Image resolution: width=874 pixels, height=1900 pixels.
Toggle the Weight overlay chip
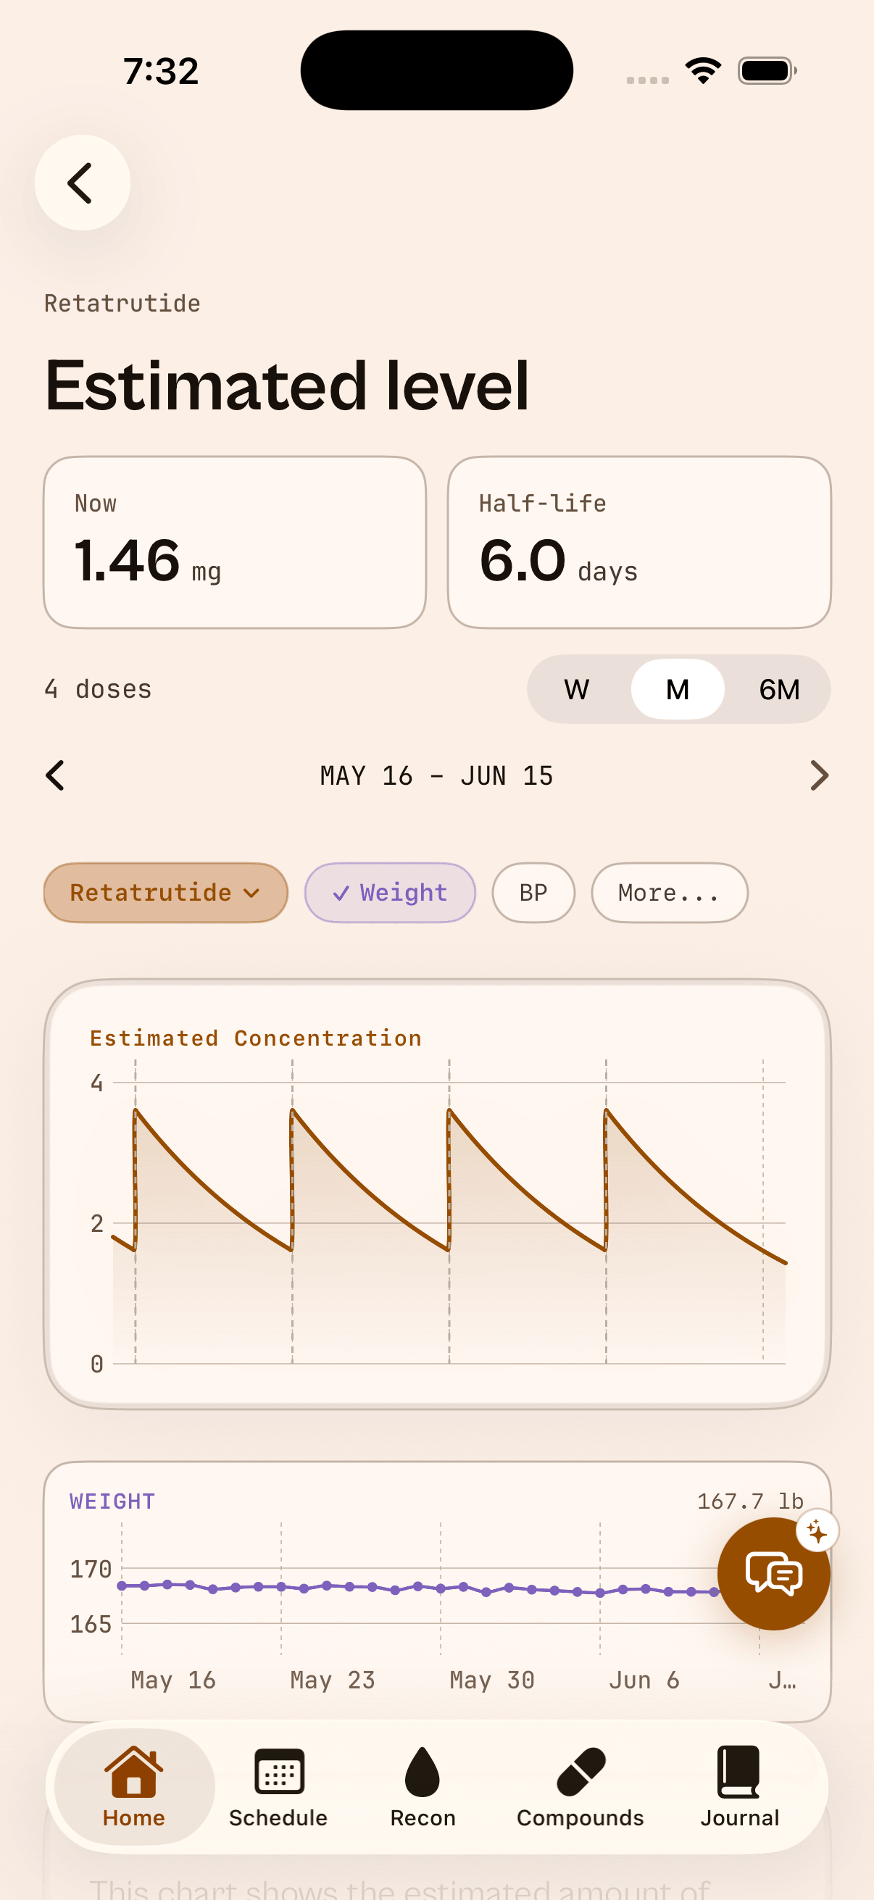(390, 893)
